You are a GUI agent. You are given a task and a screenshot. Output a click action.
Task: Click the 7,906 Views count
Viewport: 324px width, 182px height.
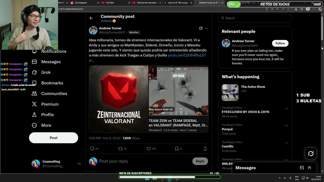[131, 138]
